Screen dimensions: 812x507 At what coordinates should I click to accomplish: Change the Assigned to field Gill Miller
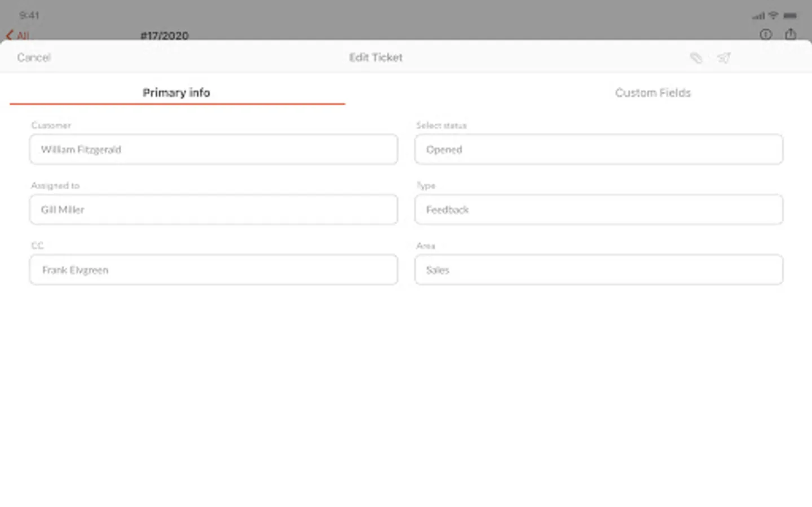point(213,210)
